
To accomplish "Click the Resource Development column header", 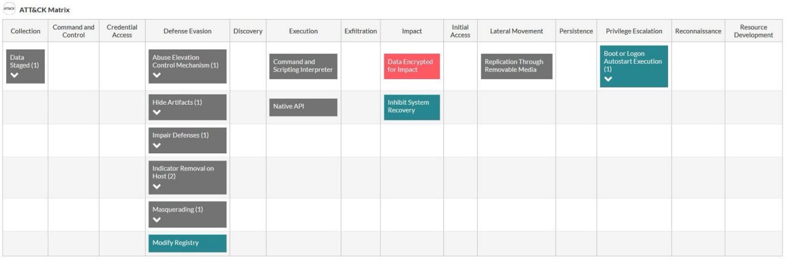I will point(753,31).
